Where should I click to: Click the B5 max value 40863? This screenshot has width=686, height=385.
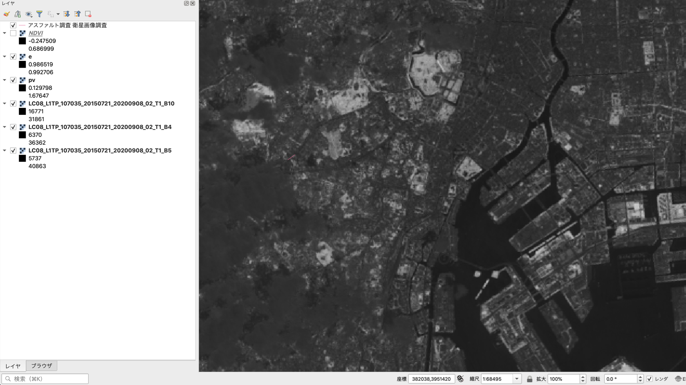[x=37, y=166]
